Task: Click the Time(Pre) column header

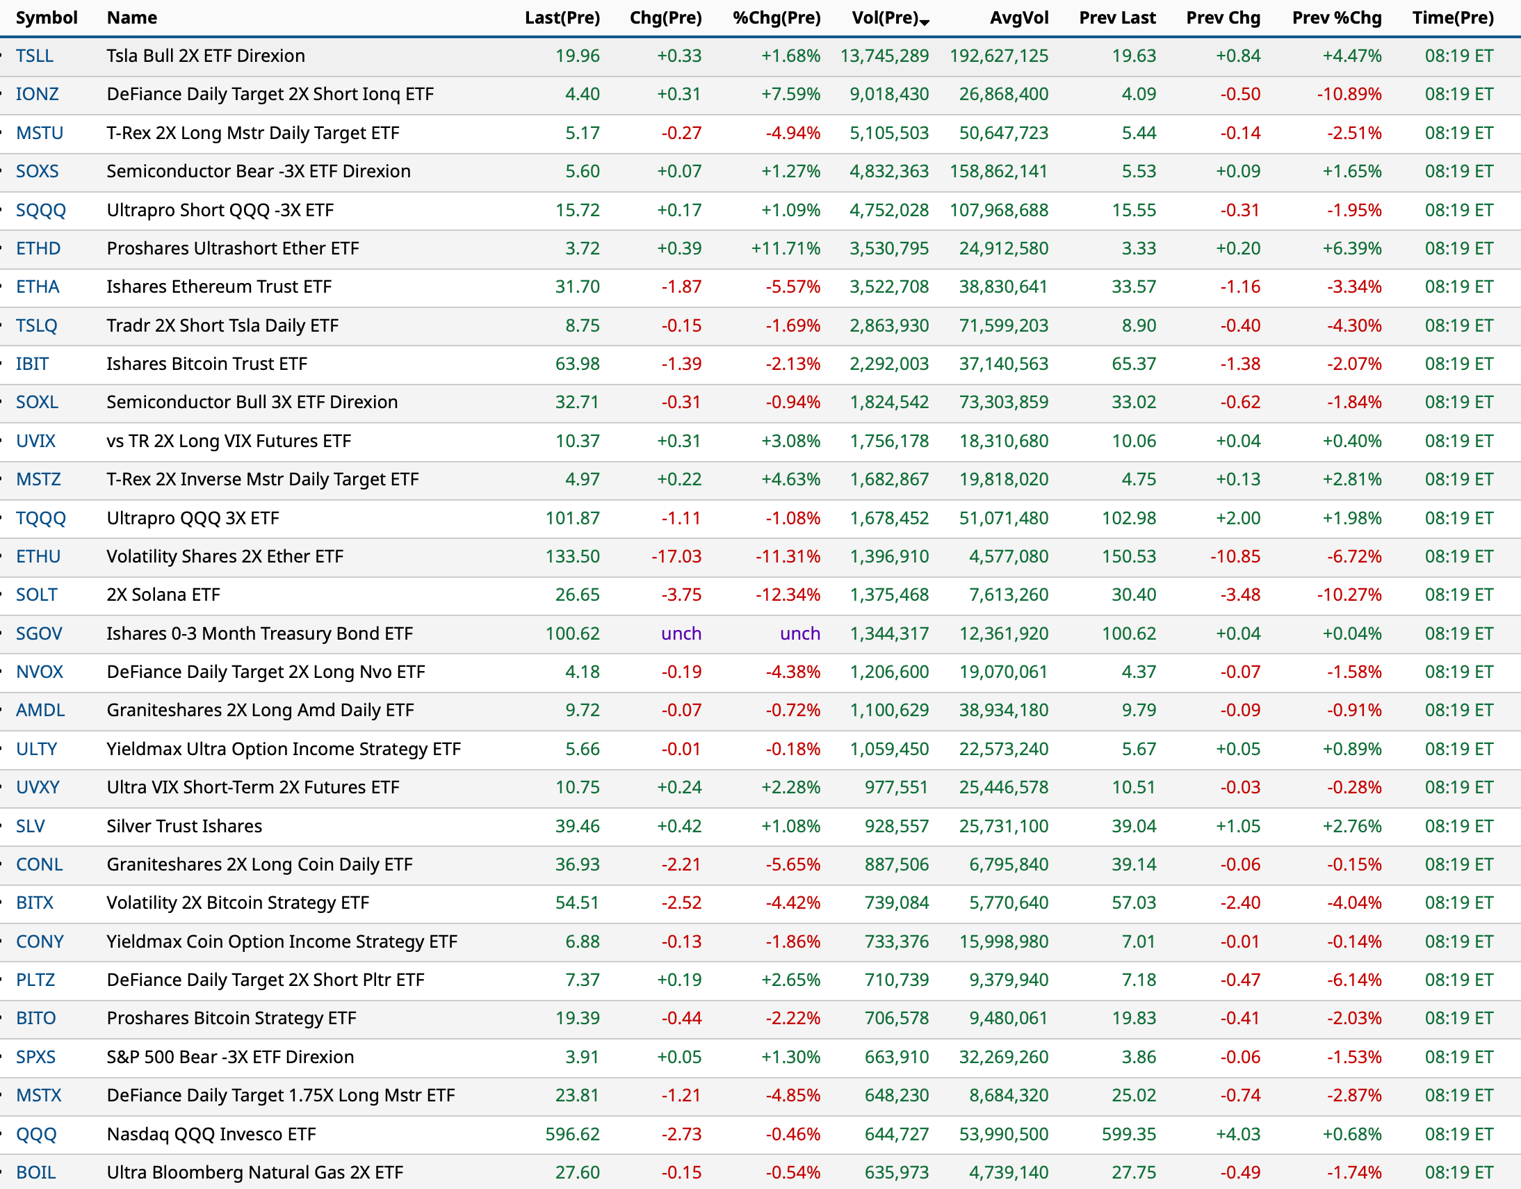Action: pyautogui.click(x=1452, y=17)
